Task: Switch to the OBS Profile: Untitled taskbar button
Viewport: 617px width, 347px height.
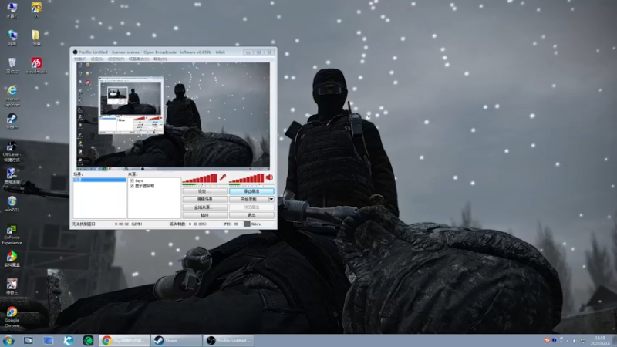Action: click(228, 341)
